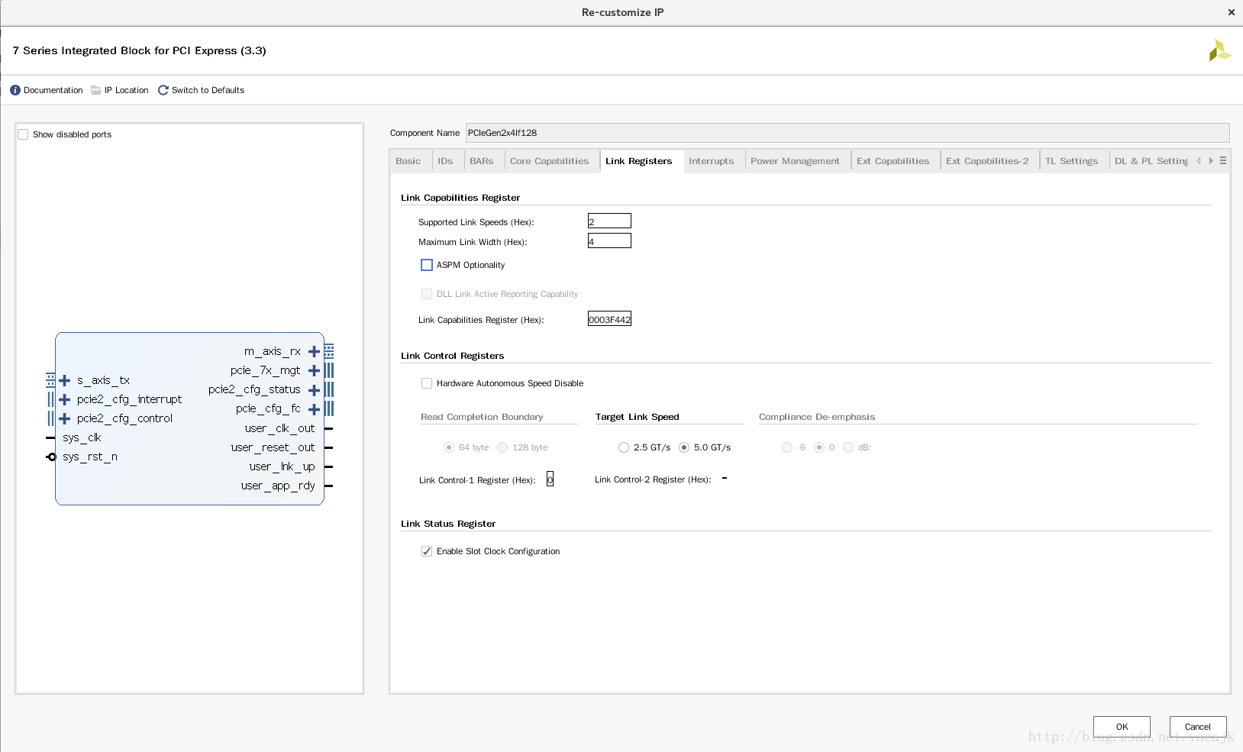Viewport: 1243px width, 752px height.
Task: Select the 128 byte radio button
Action: coord(502,447)
